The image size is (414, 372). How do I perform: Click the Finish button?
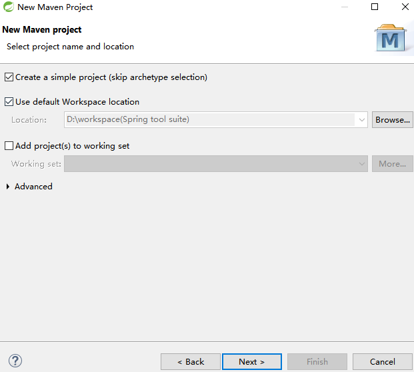[x=317, y=361]
